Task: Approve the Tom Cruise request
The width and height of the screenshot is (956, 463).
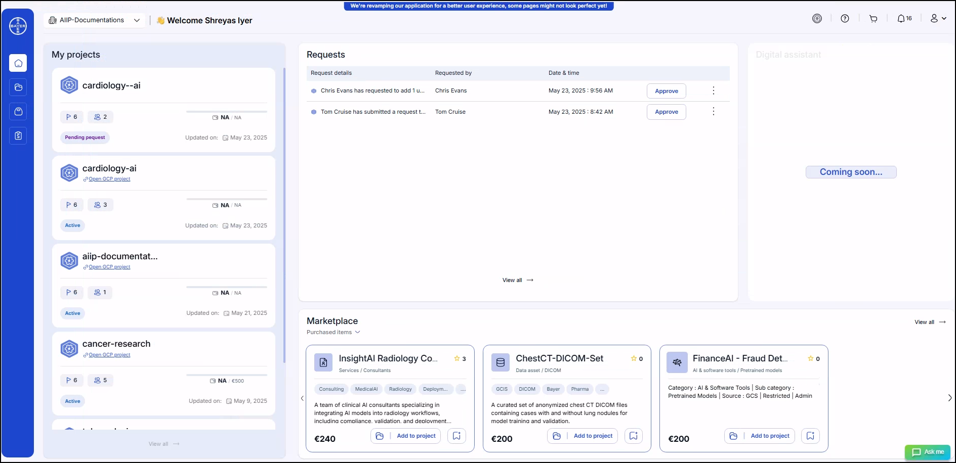Action: [x=667, y=112]
